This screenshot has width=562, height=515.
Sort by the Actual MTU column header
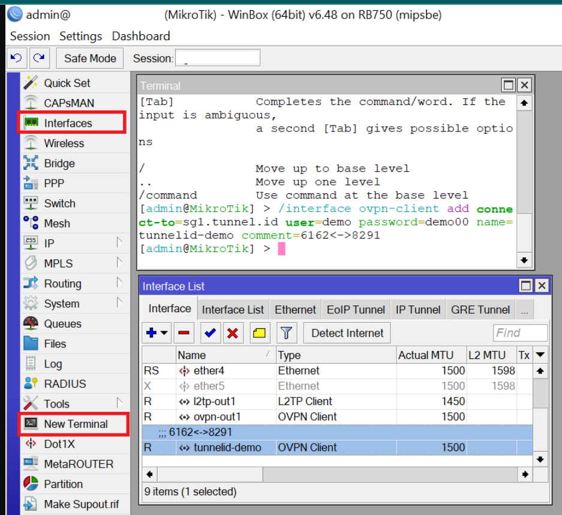coord(431,355)
